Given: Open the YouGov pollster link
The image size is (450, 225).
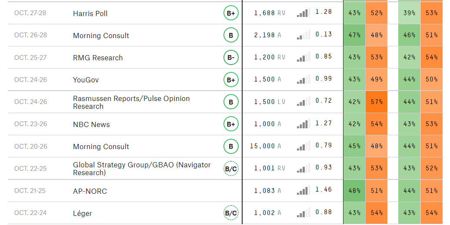Looking at the screenshot, I should click(x=86, y=80).
